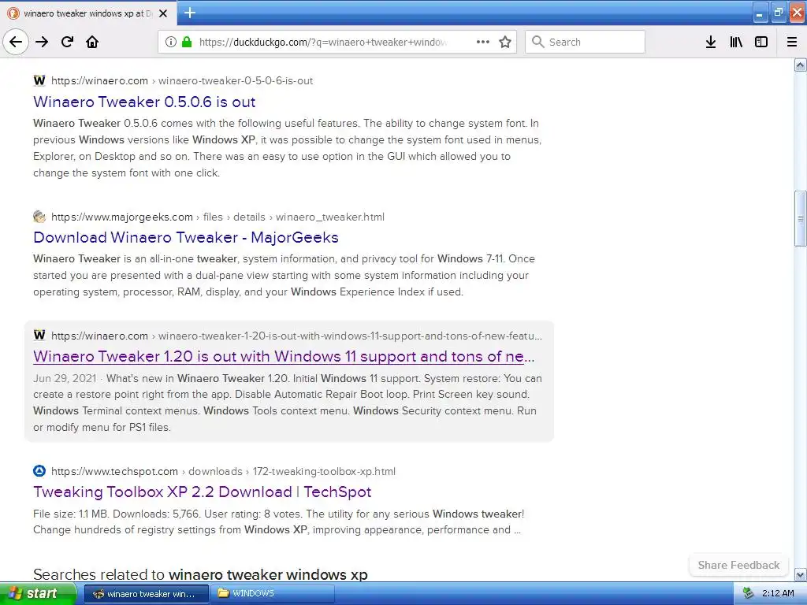The height and width of the screenshot is (605, 807).
Task: Click the Winaero favicon of 1.20 result
Action: pos(39,336)
